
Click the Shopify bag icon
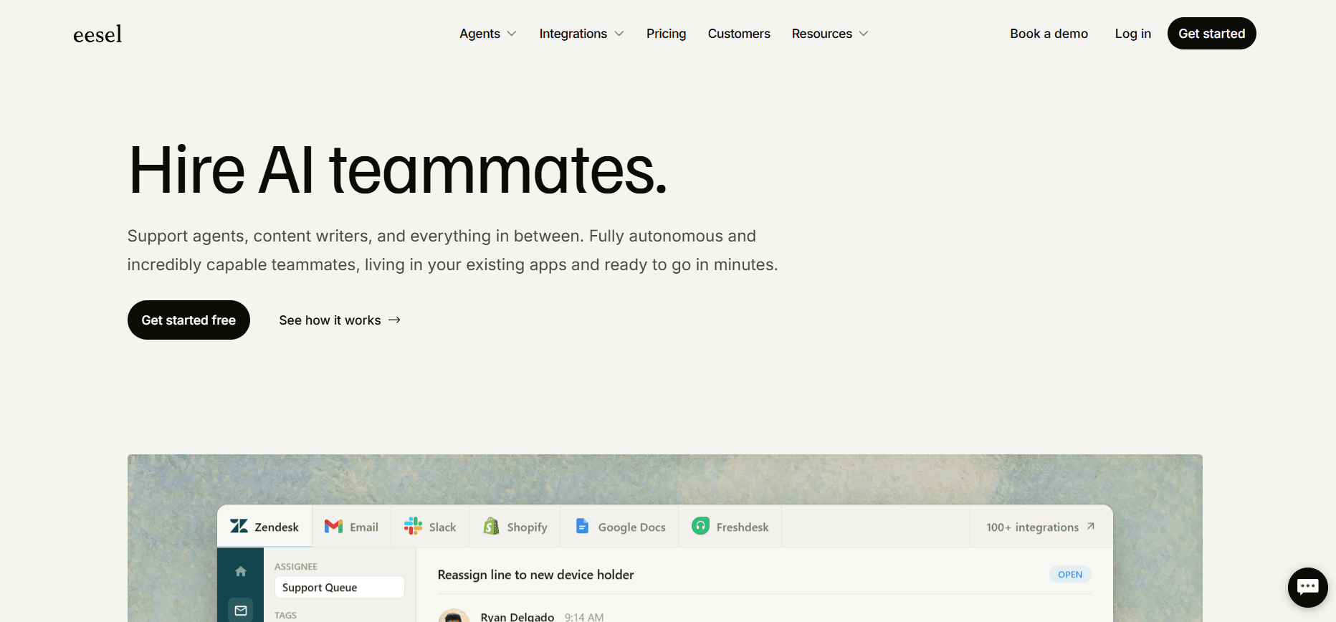click(x=491, y=526)
